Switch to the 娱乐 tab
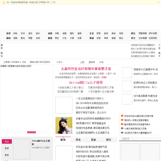Image resolution: width=161 pixels, height=161 pixels. click(x=109, y=140)
